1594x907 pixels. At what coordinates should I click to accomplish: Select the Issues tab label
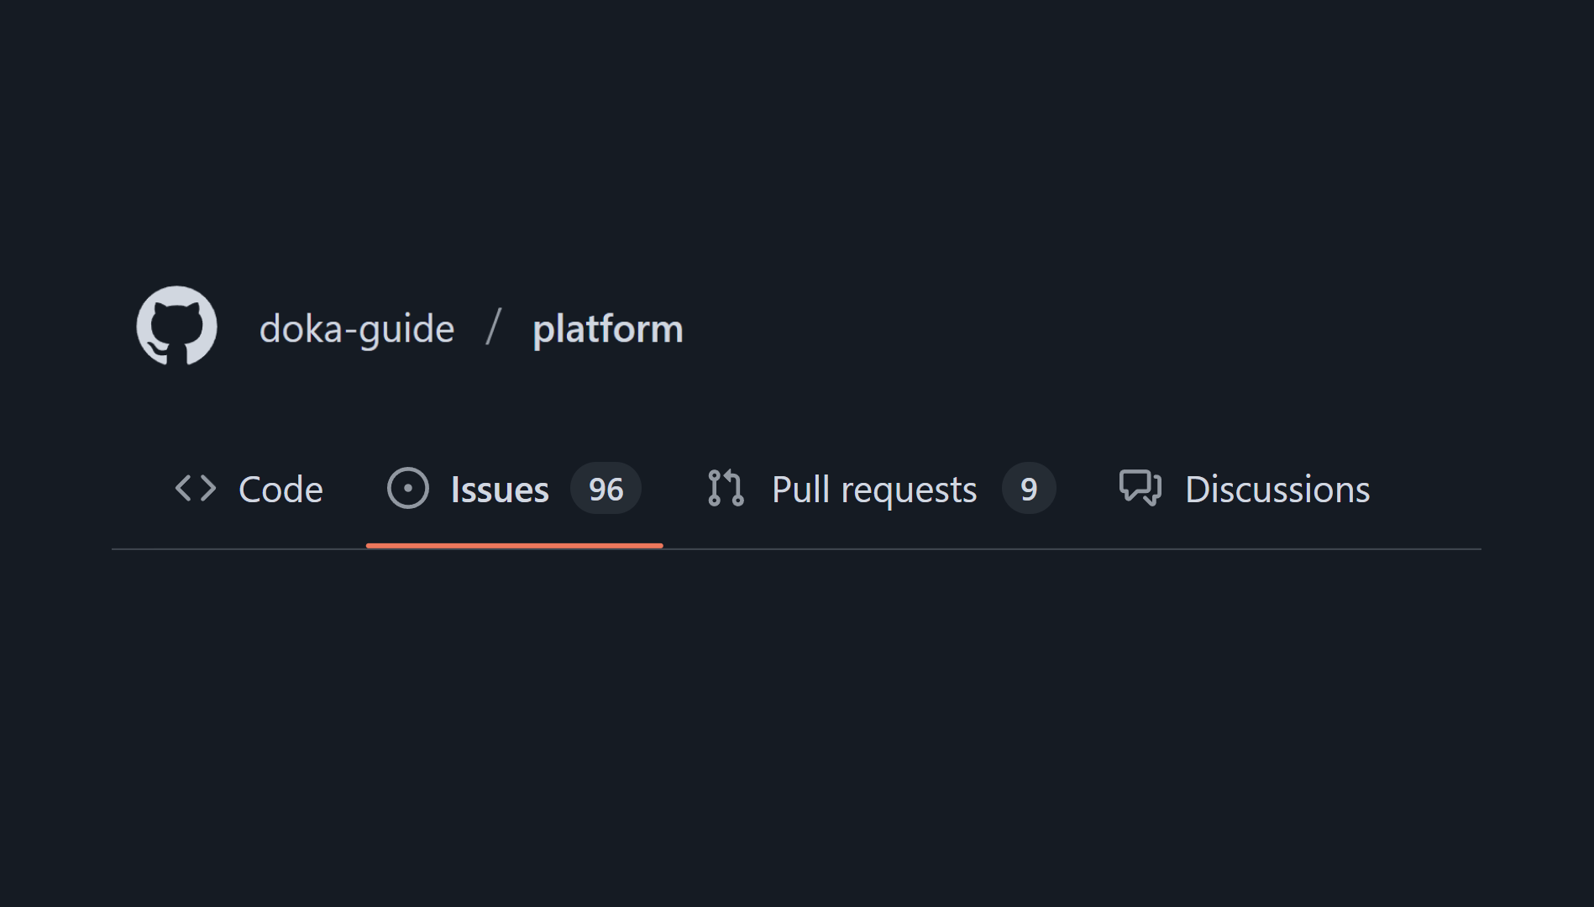[x=500, y=490]
